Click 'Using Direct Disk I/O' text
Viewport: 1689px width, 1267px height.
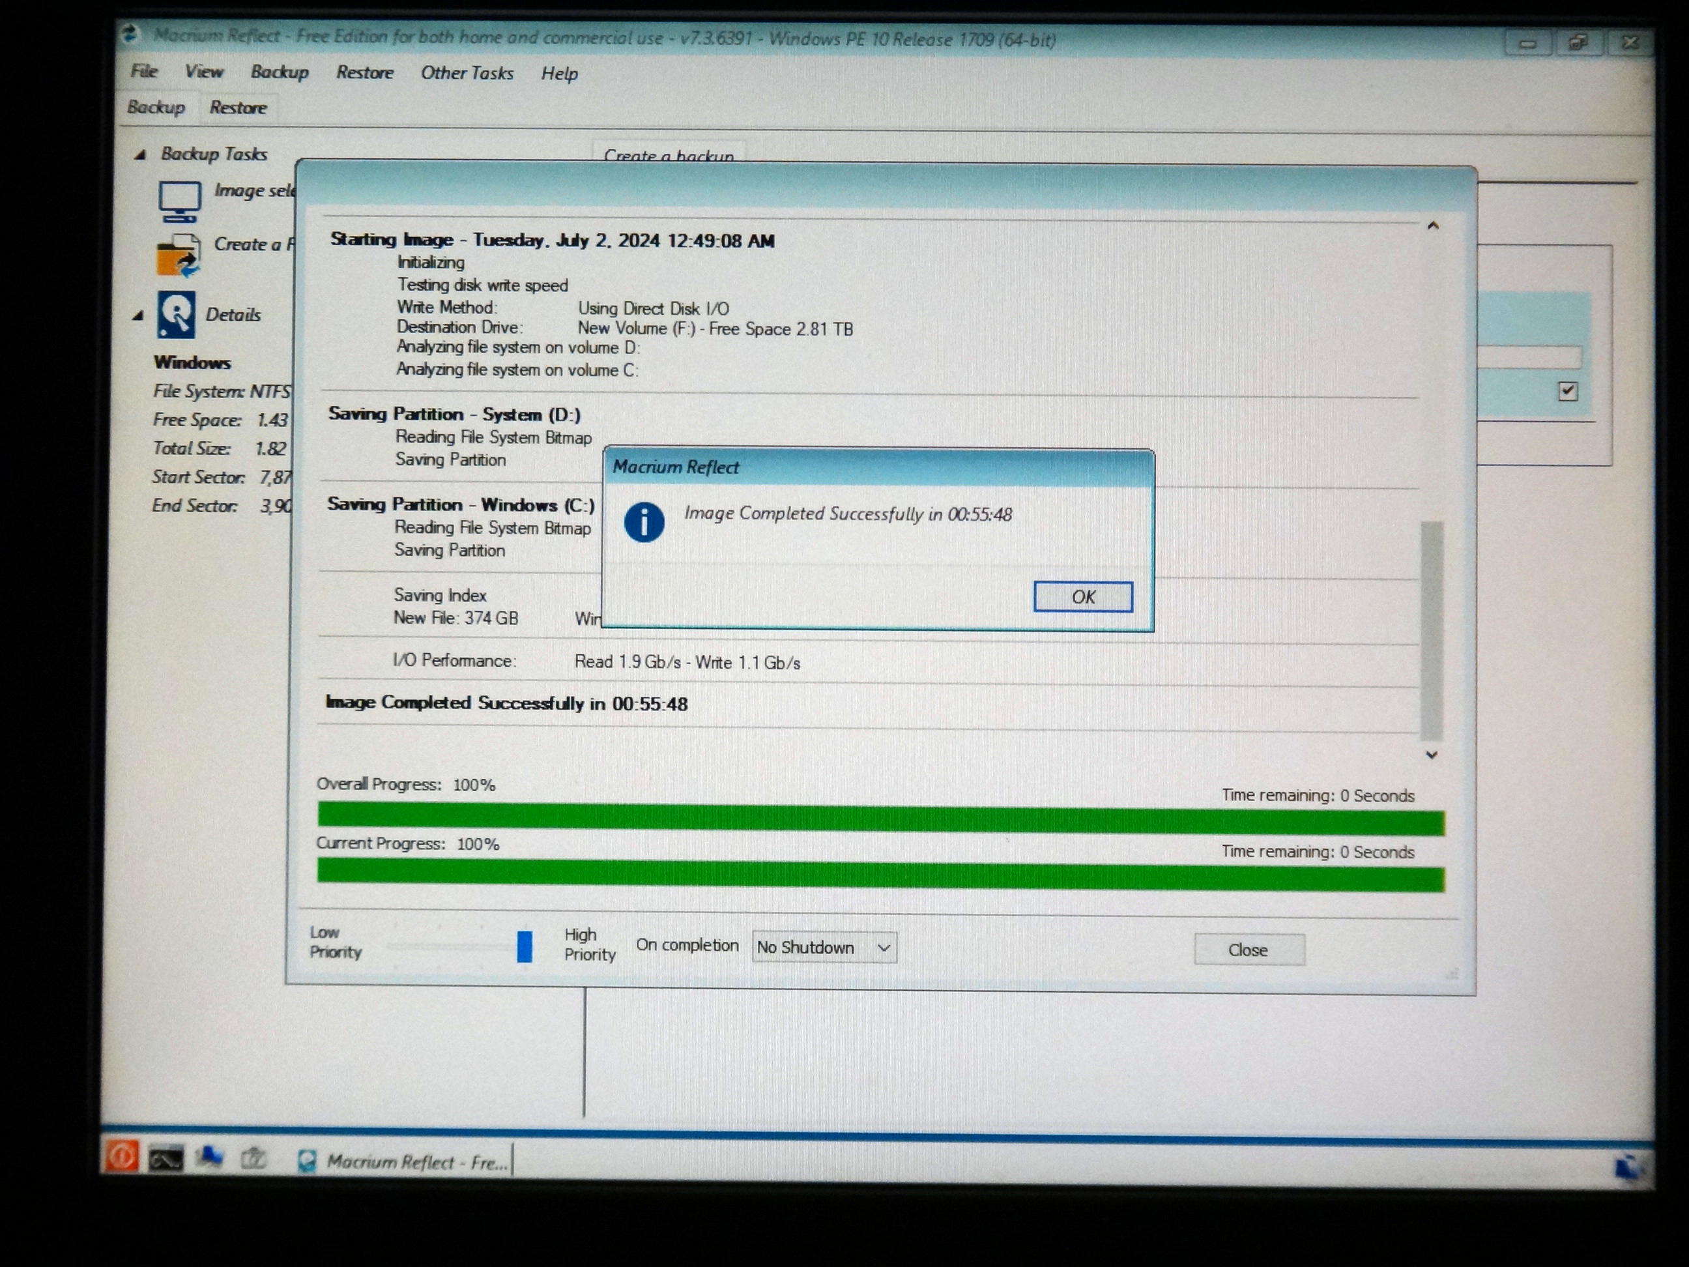coord(653,308)
